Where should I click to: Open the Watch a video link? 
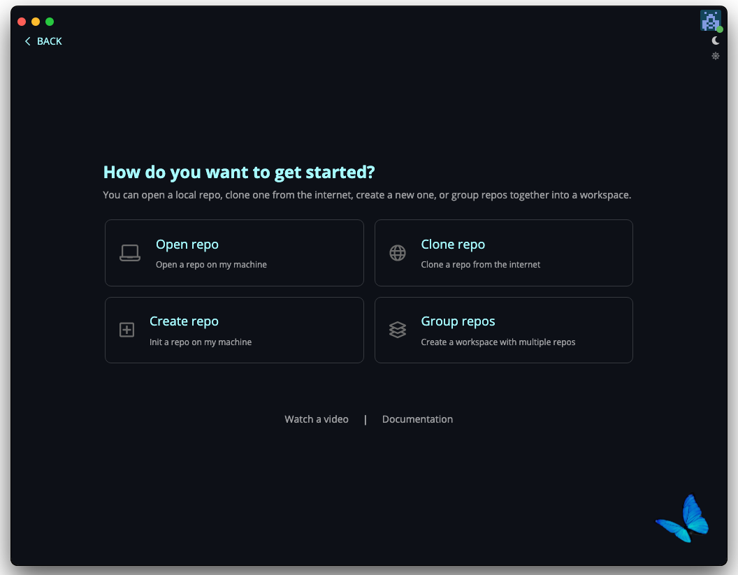pyautogui.click(x=317, y=419)
